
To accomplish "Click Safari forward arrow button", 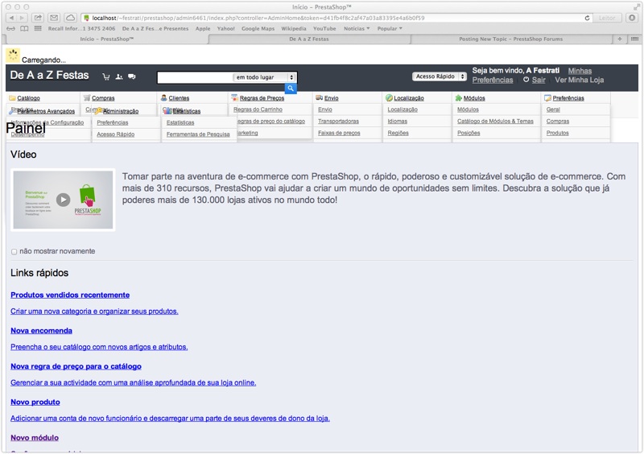I will click(x=23, y=18).
